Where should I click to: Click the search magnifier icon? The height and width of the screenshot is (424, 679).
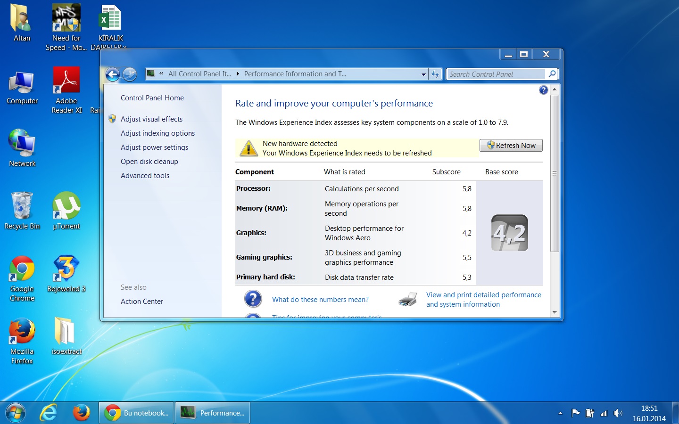(552, 74)
